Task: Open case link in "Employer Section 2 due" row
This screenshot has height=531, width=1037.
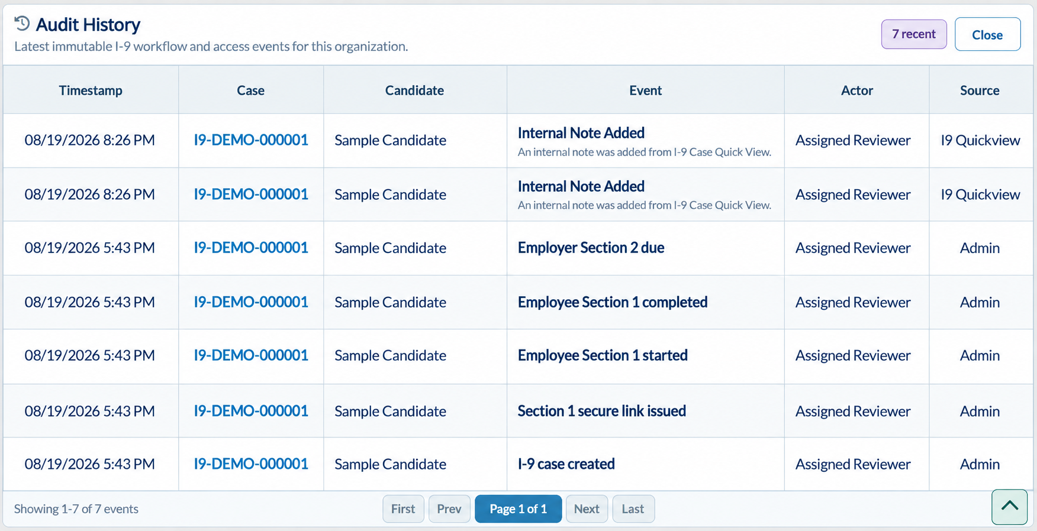Action: pyautogui.click(x=251, y=248)
